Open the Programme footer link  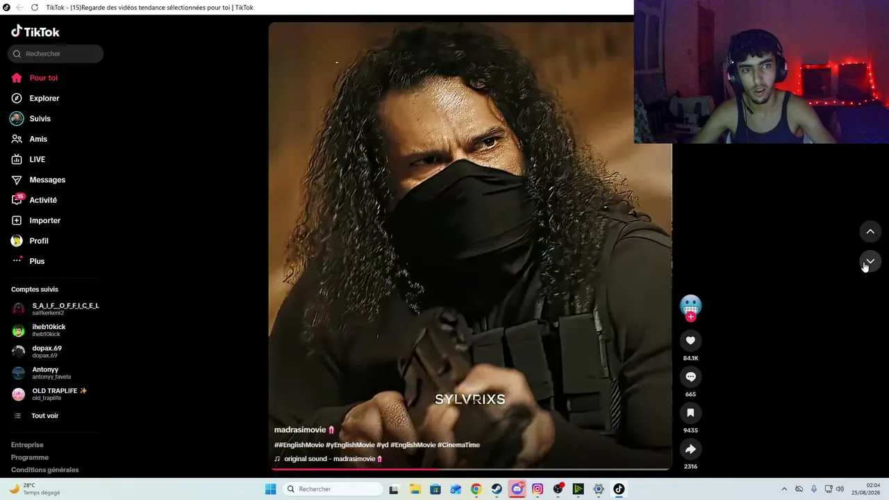click(x=30, y=457)
